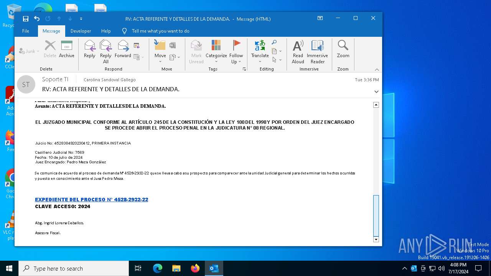491x276 pixels.
Task: Open Firefox from taskbar
Action: [195, 268]
